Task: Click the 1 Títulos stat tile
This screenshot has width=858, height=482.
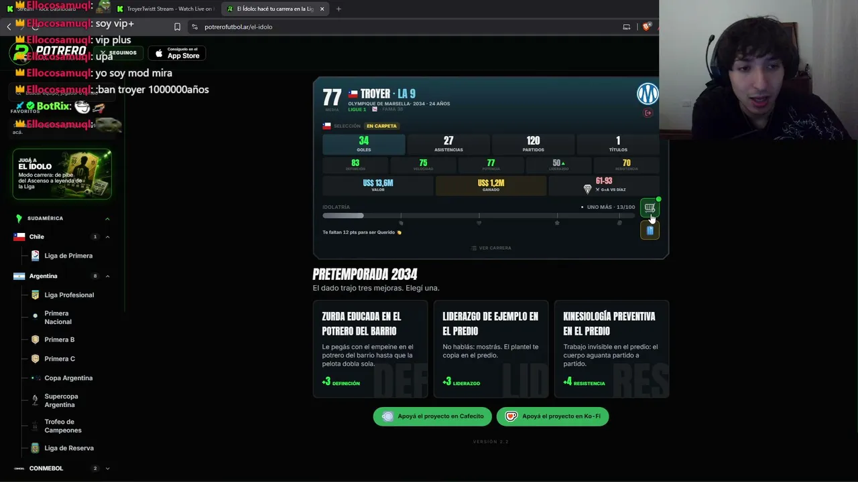Action: point(618,144)
